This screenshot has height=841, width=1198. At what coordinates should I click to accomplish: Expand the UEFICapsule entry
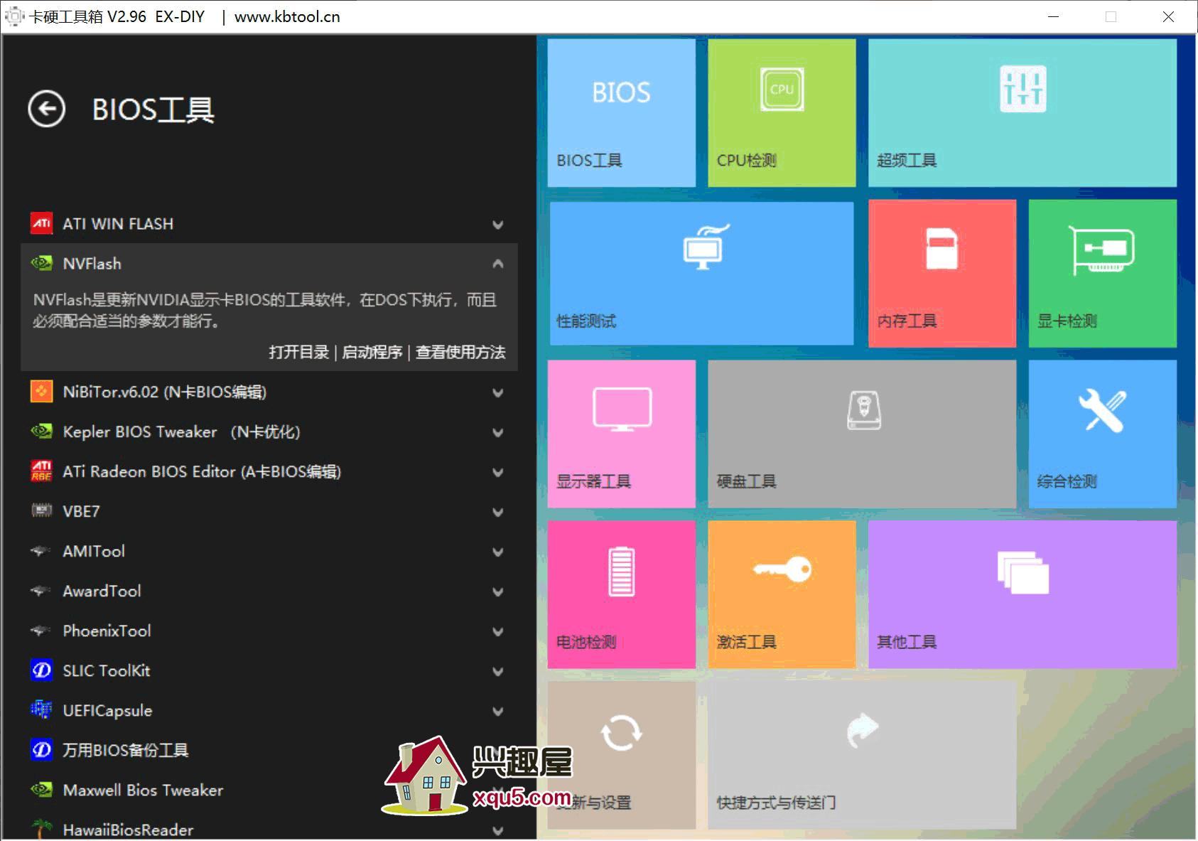[498, 712]
